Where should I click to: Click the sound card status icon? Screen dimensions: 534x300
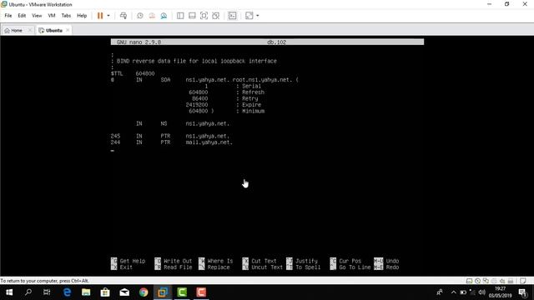(502, 281)
